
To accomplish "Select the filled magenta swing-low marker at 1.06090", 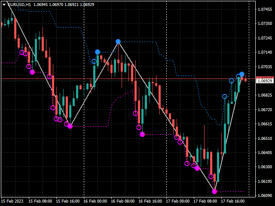I will pos(214,191).
